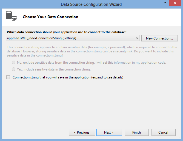
Task: Click the help question mark button
Action: coord(165,4)
